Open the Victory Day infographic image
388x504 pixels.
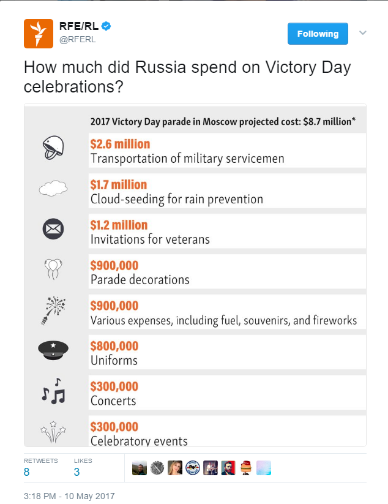tap(195, 276)
